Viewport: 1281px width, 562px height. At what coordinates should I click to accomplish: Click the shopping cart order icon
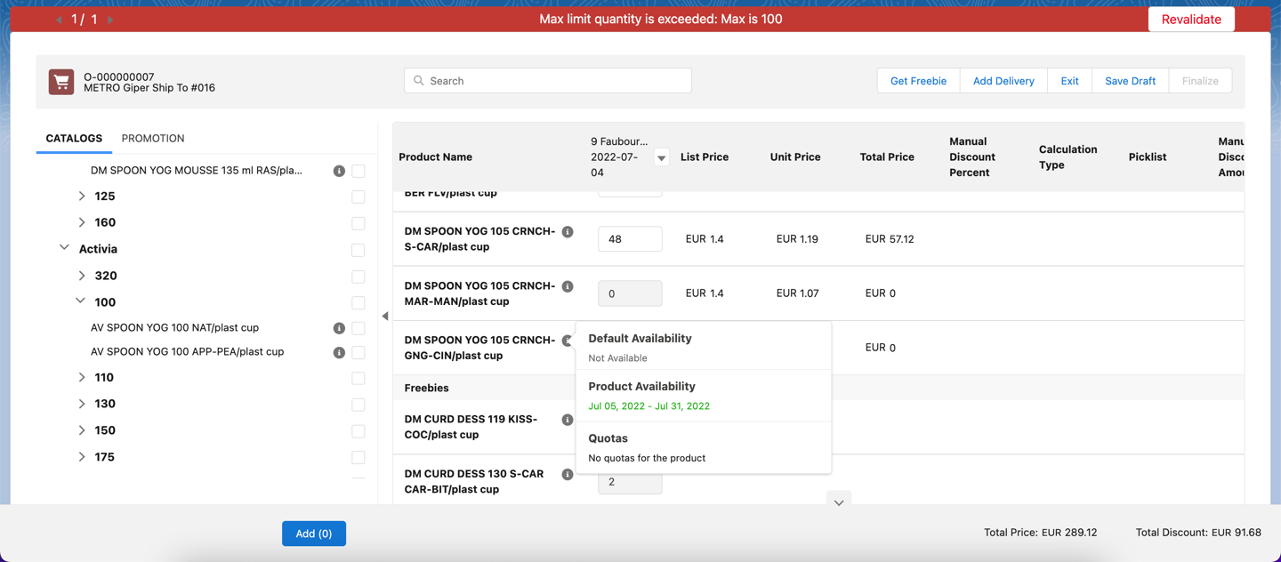[61, 82]
